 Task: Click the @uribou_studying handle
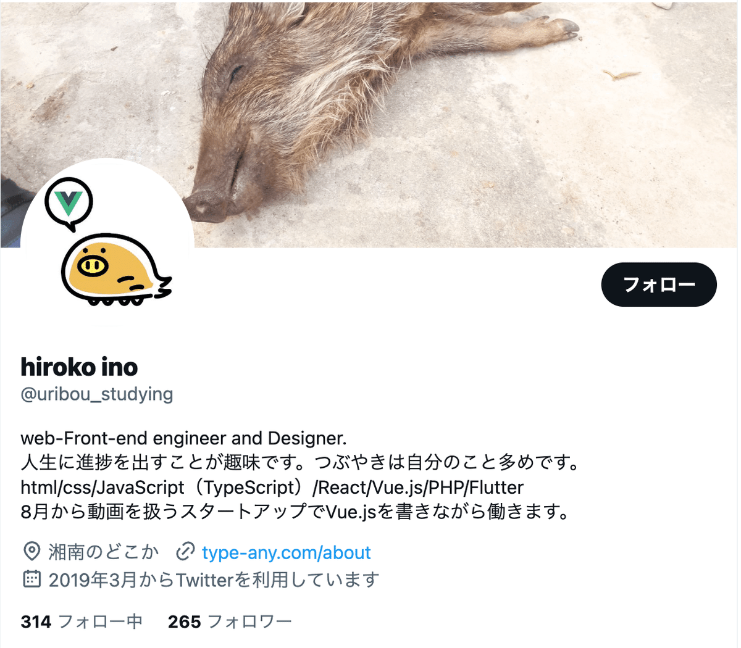[x=97, y=394]
